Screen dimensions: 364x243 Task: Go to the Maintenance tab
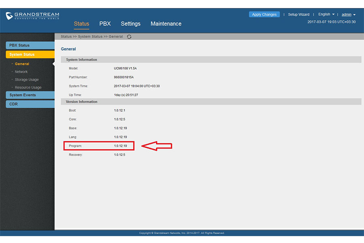(x=166, y=24)
